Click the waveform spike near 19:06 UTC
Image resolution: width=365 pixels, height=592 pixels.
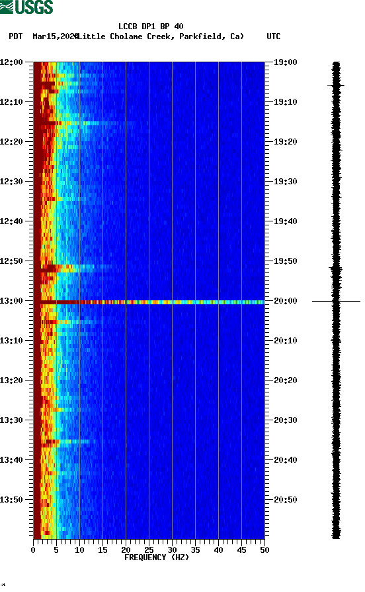click(336, 86)
